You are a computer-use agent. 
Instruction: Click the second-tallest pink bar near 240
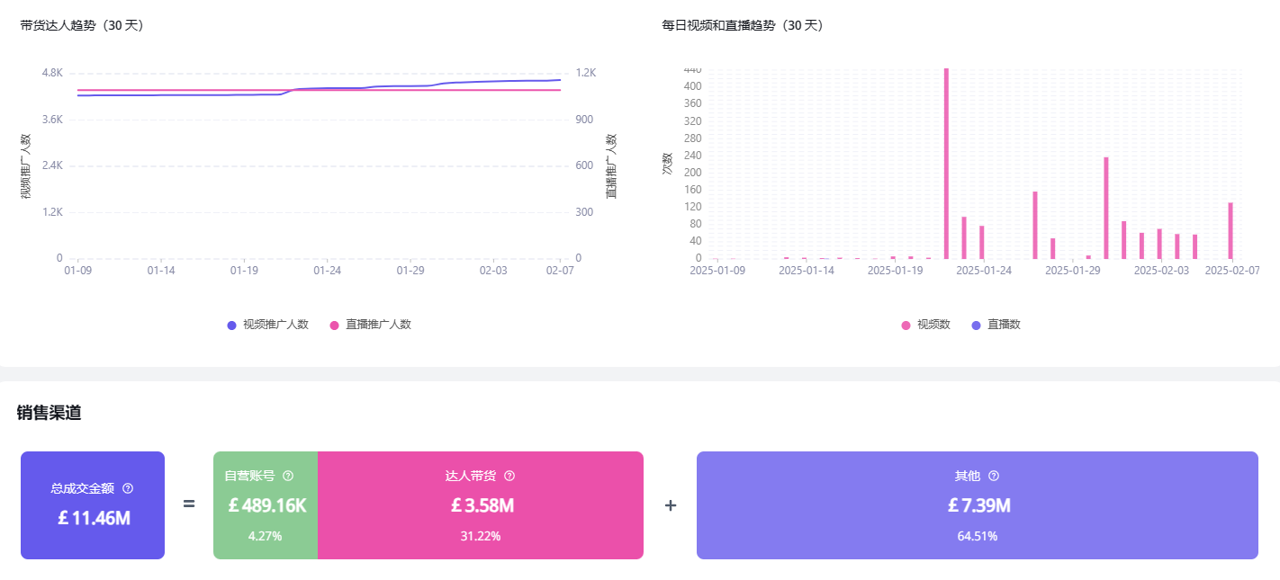tap(1106, 208)
